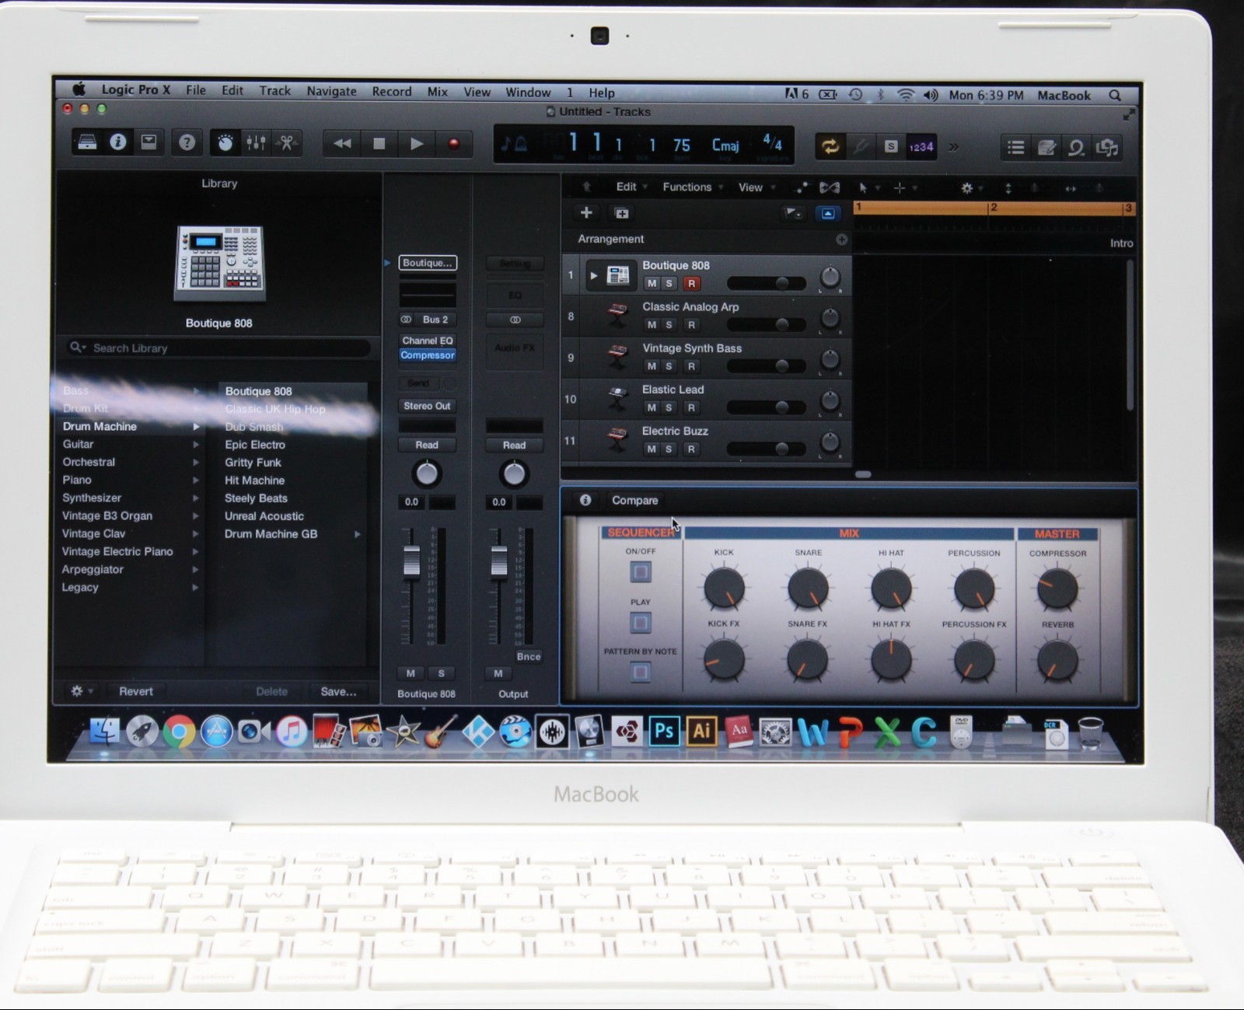This screenshot has height=1010, width=1244.
Task: Show Quick Help question mark icon
Action: click(187, 142)
